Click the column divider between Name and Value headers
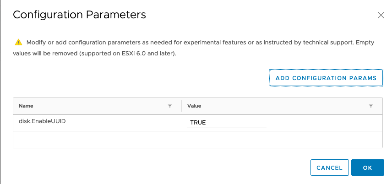392x184 pixels. click(x=182, y=106)
